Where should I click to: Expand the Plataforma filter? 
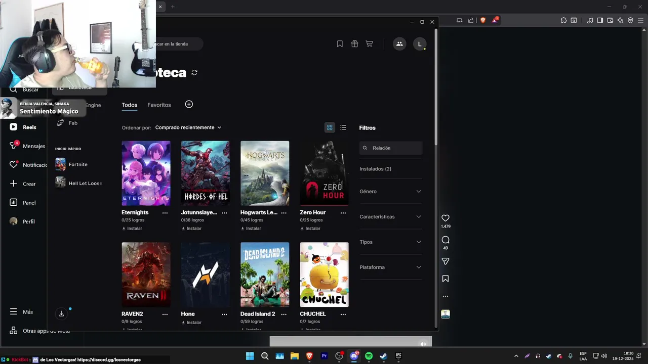pos(390,267)
